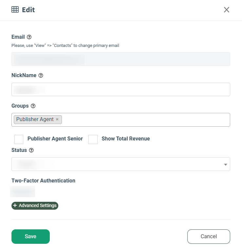This screenshot has height=252, width=242.
Task: Enable the Publisher Agent Senior checkbox
Action: [x=19, y=139]
